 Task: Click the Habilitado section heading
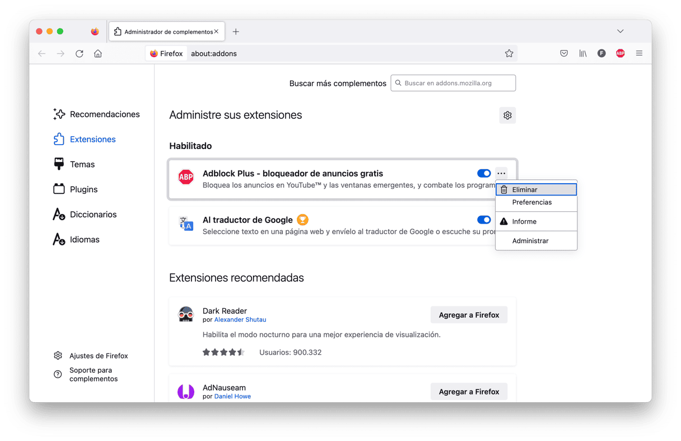pyautogui.click(x=190, y=146)
